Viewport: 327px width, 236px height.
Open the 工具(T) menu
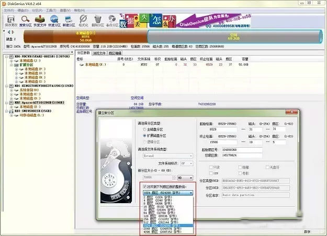pos(51,10)
